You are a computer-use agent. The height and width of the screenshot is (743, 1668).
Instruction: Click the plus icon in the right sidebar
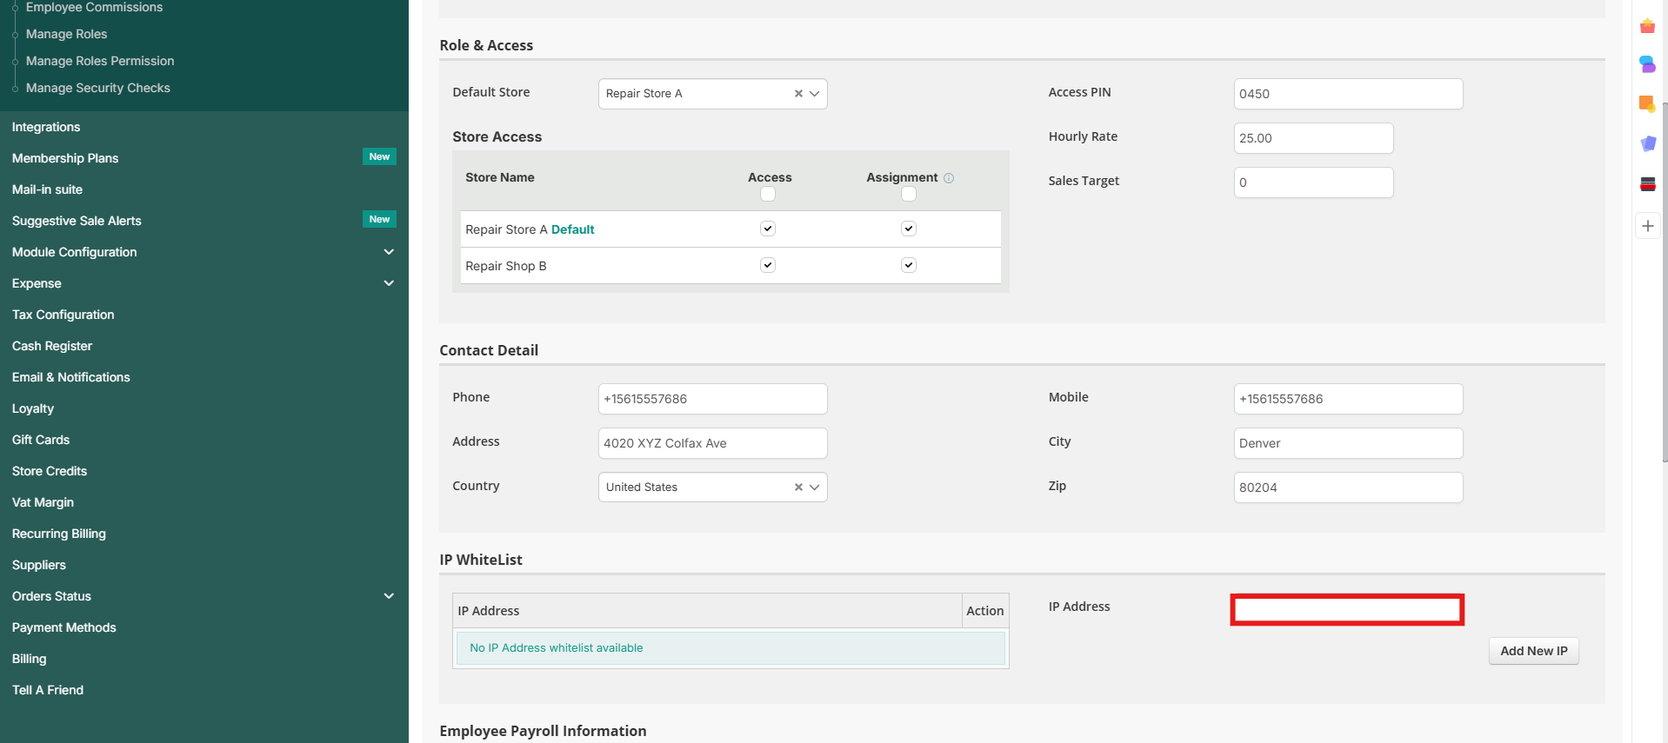pyautogui.click(x=1647, y=226)
